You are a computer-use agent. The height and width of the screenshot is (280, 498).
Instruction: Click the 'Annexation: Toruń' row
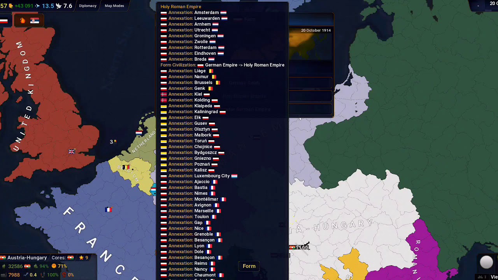point(188,141)
